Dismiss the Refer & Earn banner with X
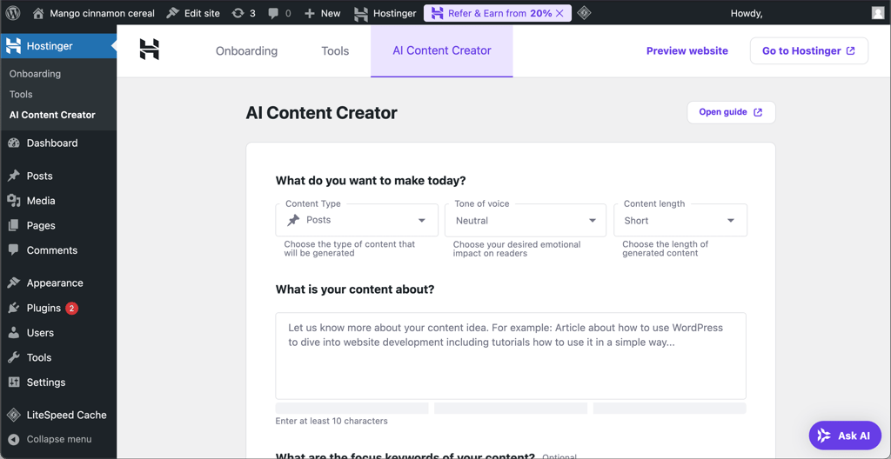 click(x=559, y=13)
